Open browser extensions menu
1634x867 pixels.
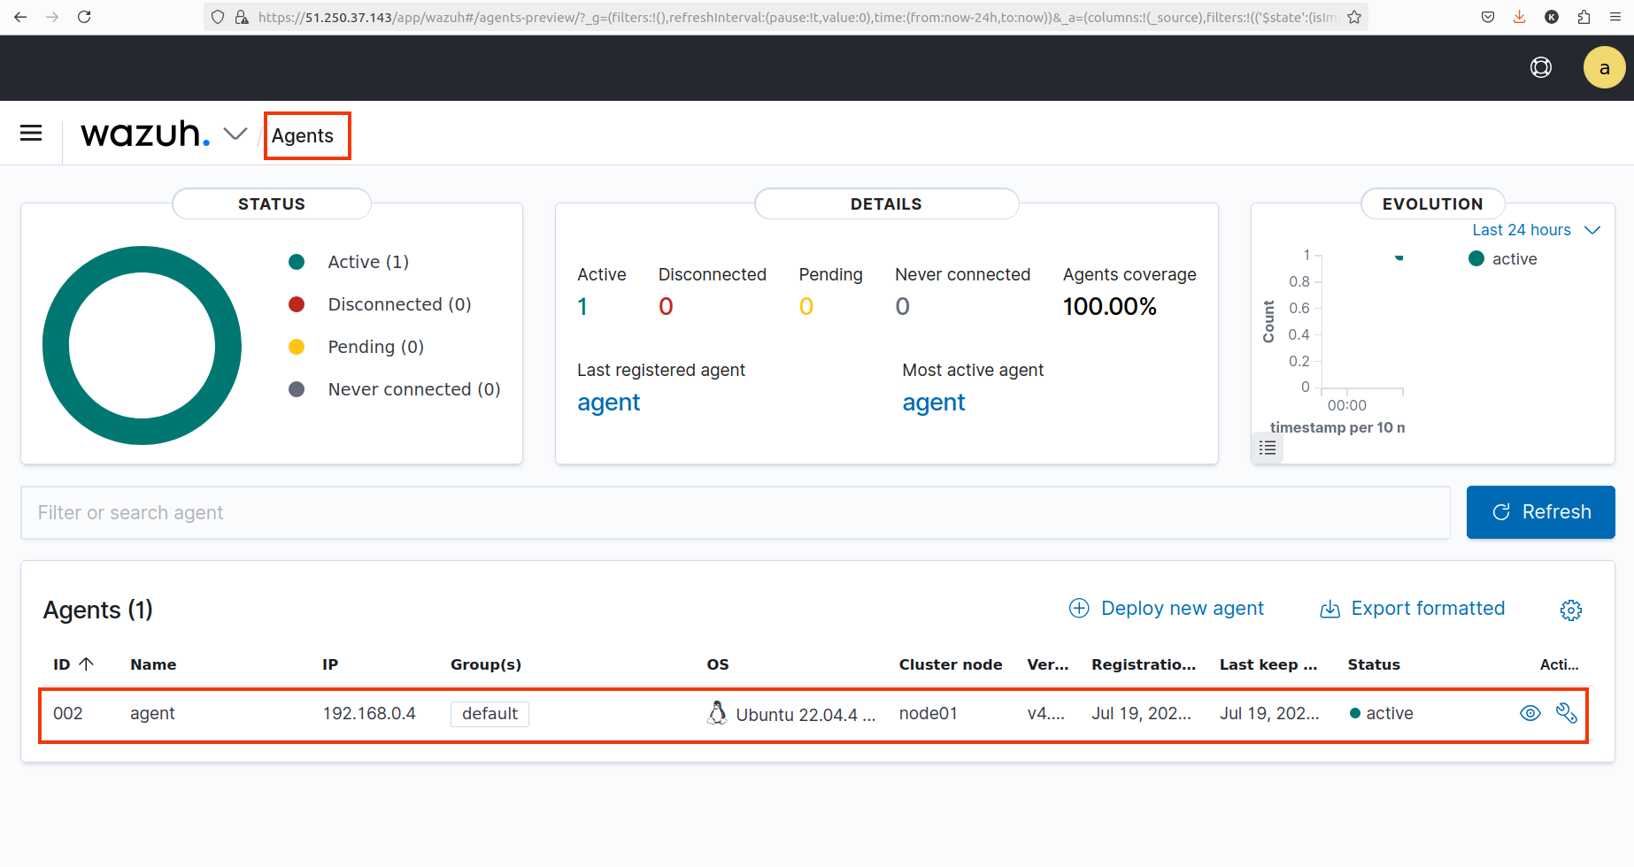click(1584, 17)
